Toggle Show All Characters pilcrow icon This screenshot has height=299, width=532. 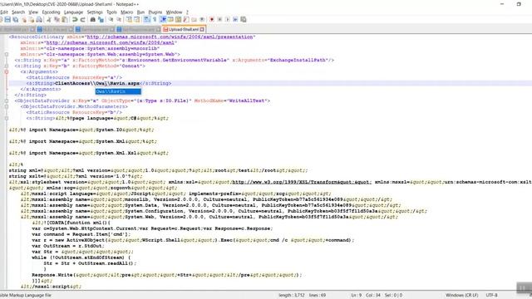(x=155, y=20)
